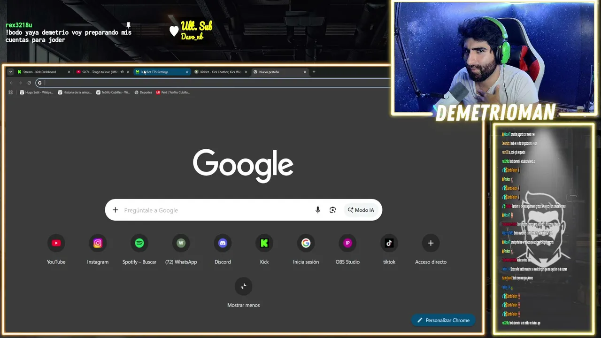Click the Personalizar Chrome button
601x338 pixels.
click(x=443, y=320)
